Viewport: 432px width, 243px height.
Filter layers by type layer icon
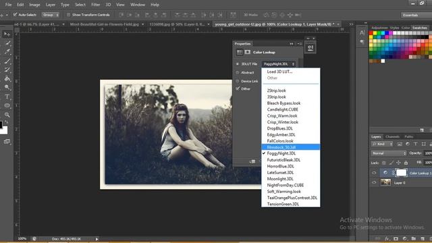[x=416, y=144]
